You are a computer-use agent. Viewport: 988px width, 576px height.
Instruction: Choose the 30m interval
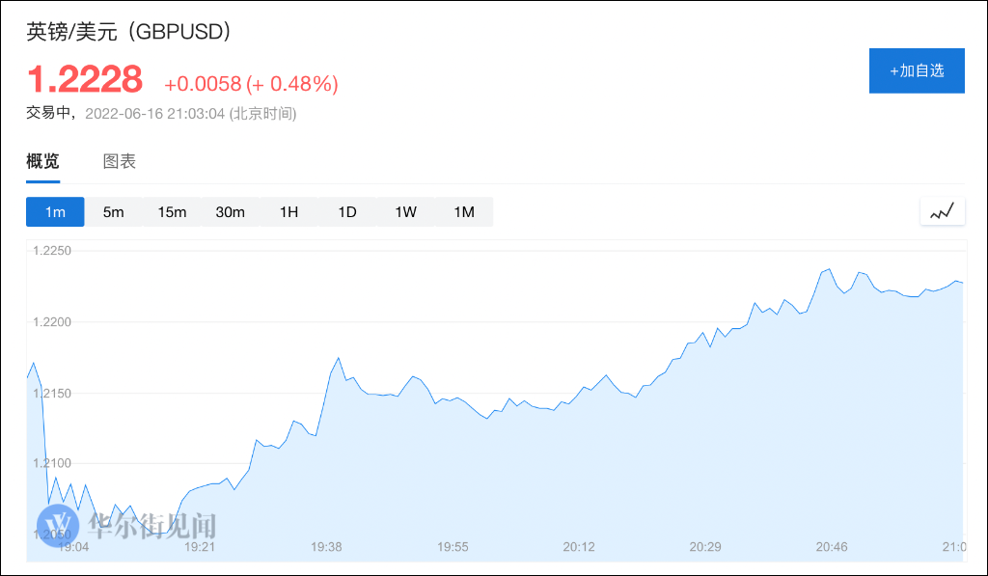tap(231, 212)
